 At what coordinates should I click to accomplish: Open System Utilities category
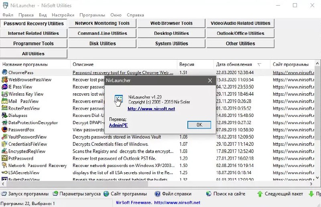(171, 44)
